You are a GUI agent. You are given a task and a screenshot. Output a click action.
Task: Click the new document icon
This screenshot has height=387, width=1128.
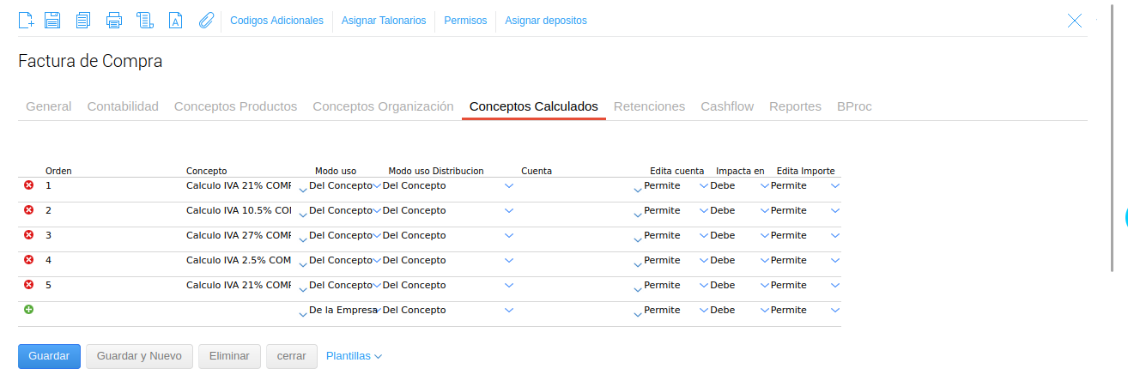pos(26,21)
